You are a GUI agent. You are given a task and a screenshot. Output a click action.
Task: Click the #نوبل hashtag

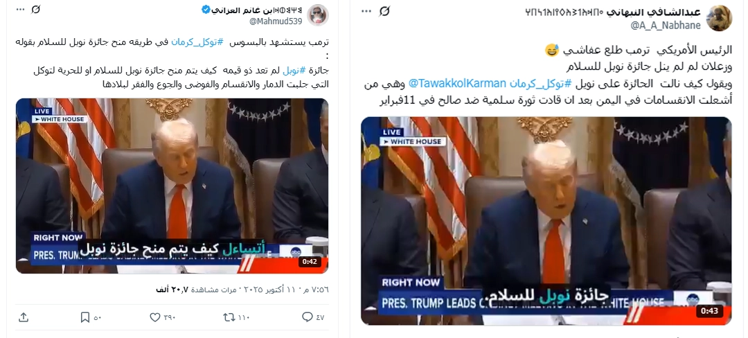294,71
